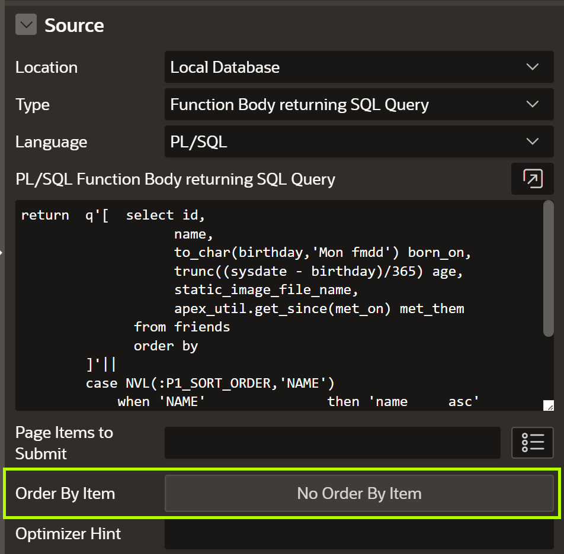Click the Source section heading
Screen dimensions: 564x554
click(74, 25)
